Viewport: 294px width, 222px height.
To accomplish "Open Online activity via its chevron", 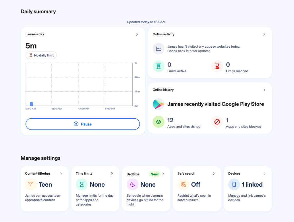I will (264, 34).
